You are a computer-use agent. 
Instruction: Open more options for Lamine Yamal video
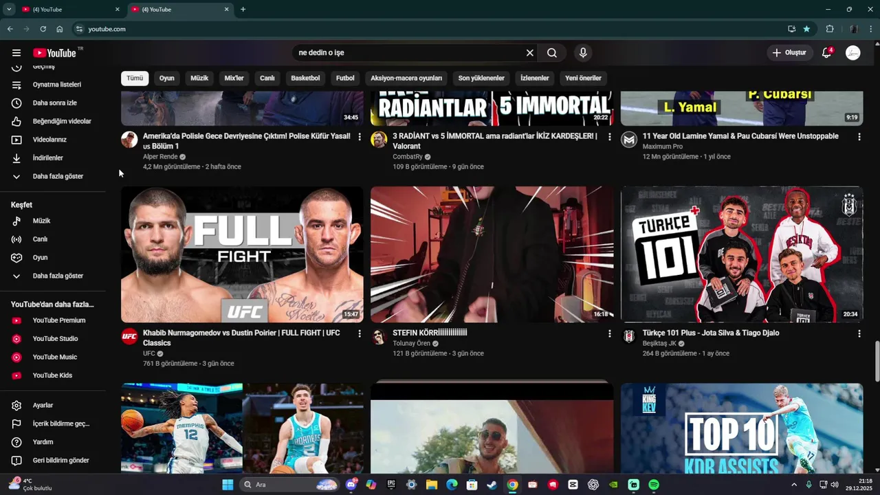[x=859, y=137]
